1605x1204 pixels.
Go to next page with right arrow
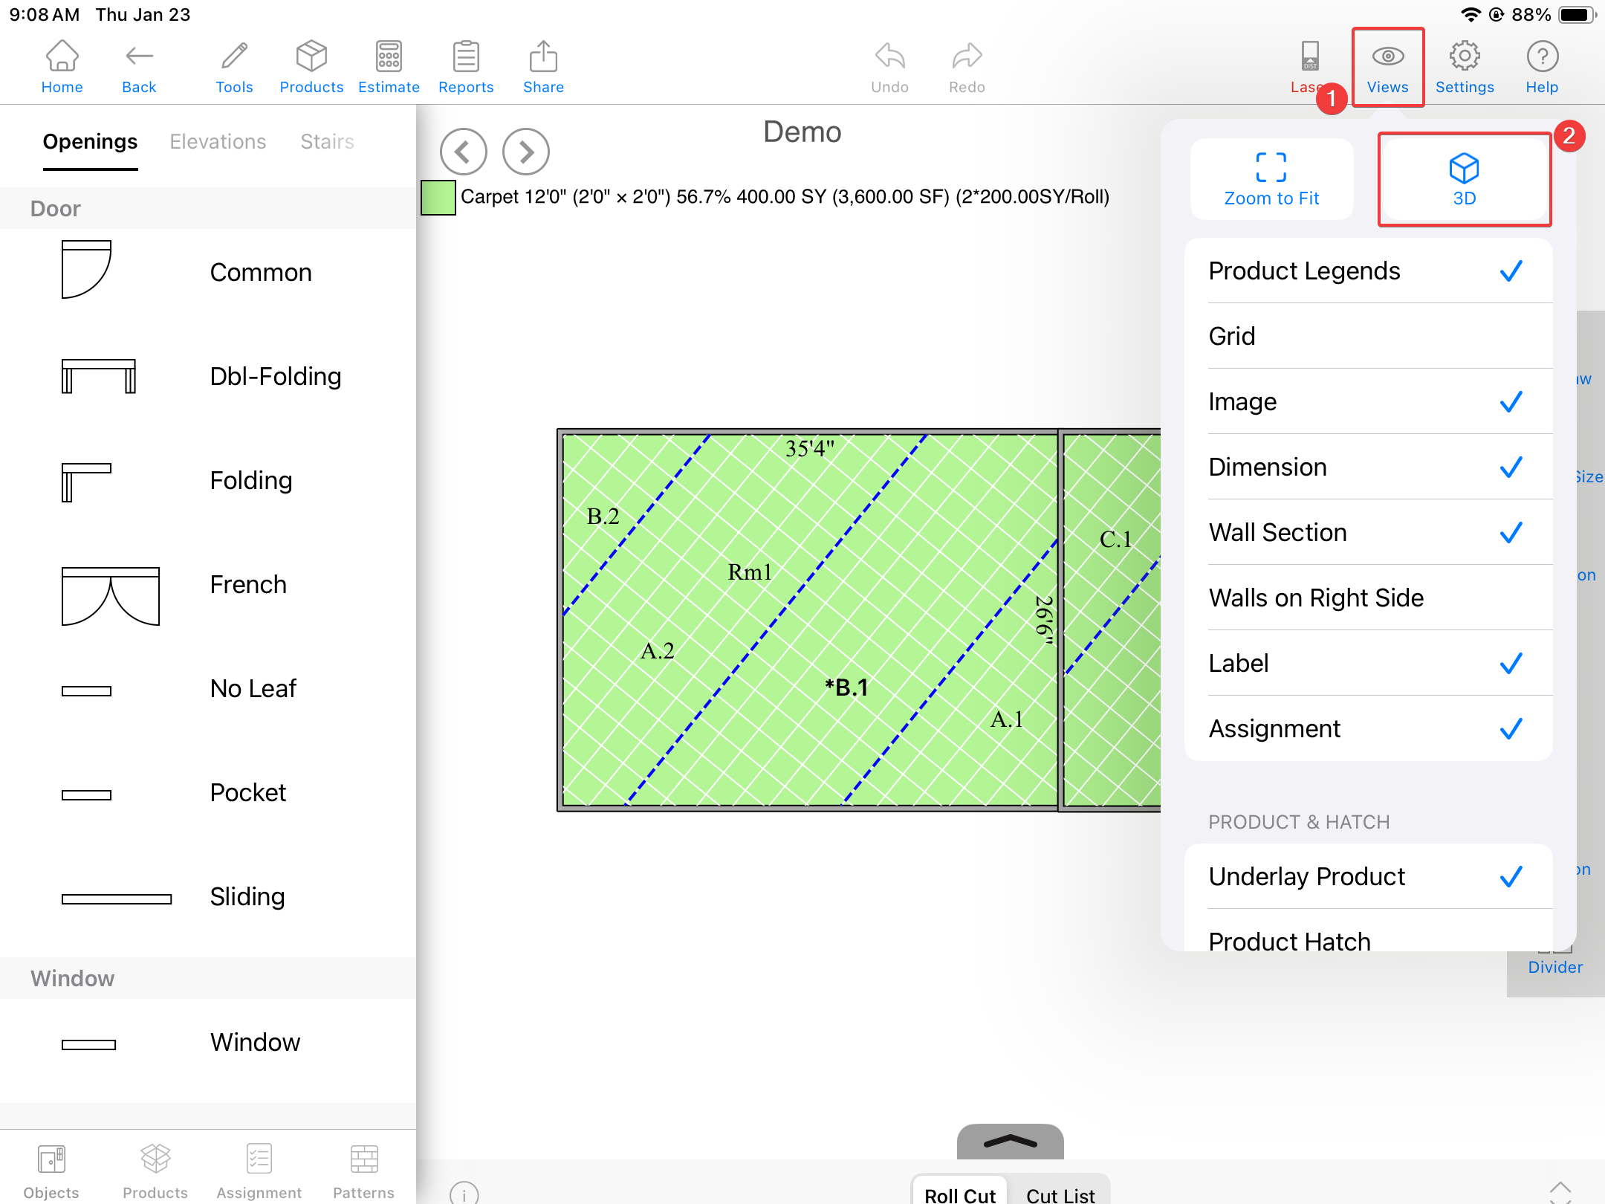pyautogui.click(x=525, y=152)
